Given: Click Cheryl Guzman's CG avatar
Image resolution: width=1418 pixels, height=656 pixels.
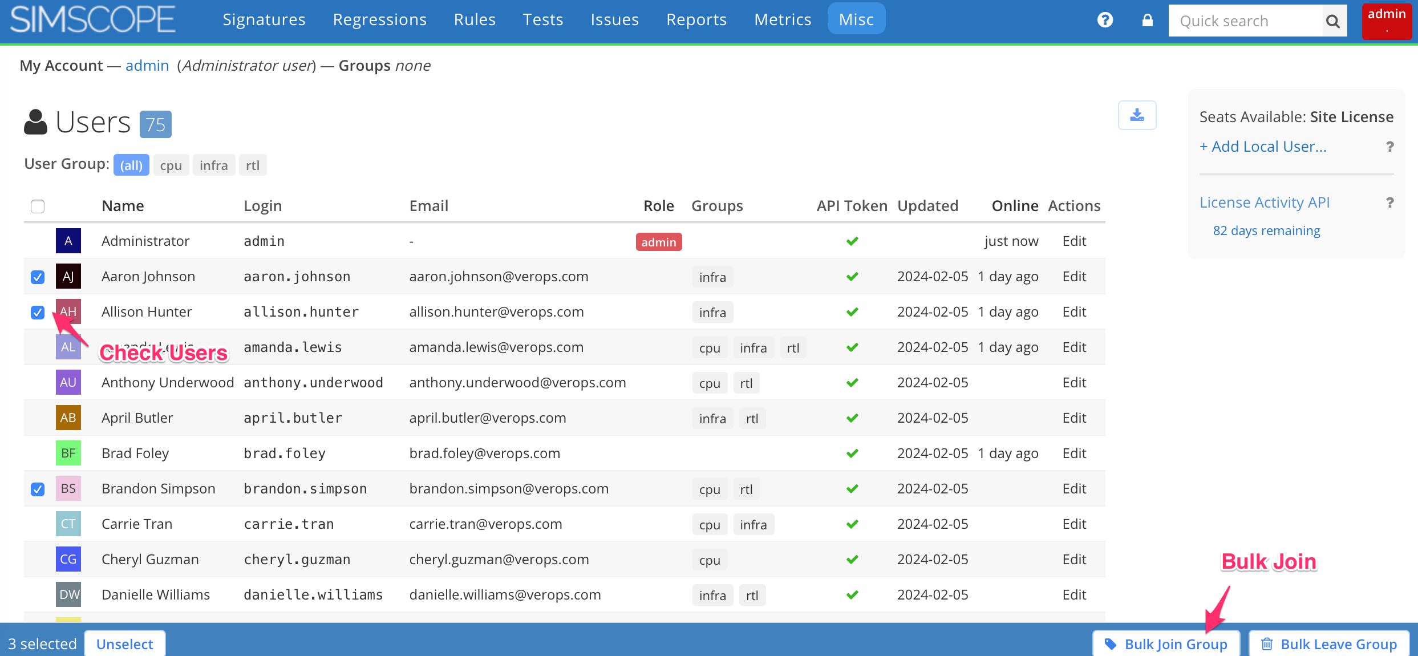Looking at the screenshot, I should click(x=68, y=559).
